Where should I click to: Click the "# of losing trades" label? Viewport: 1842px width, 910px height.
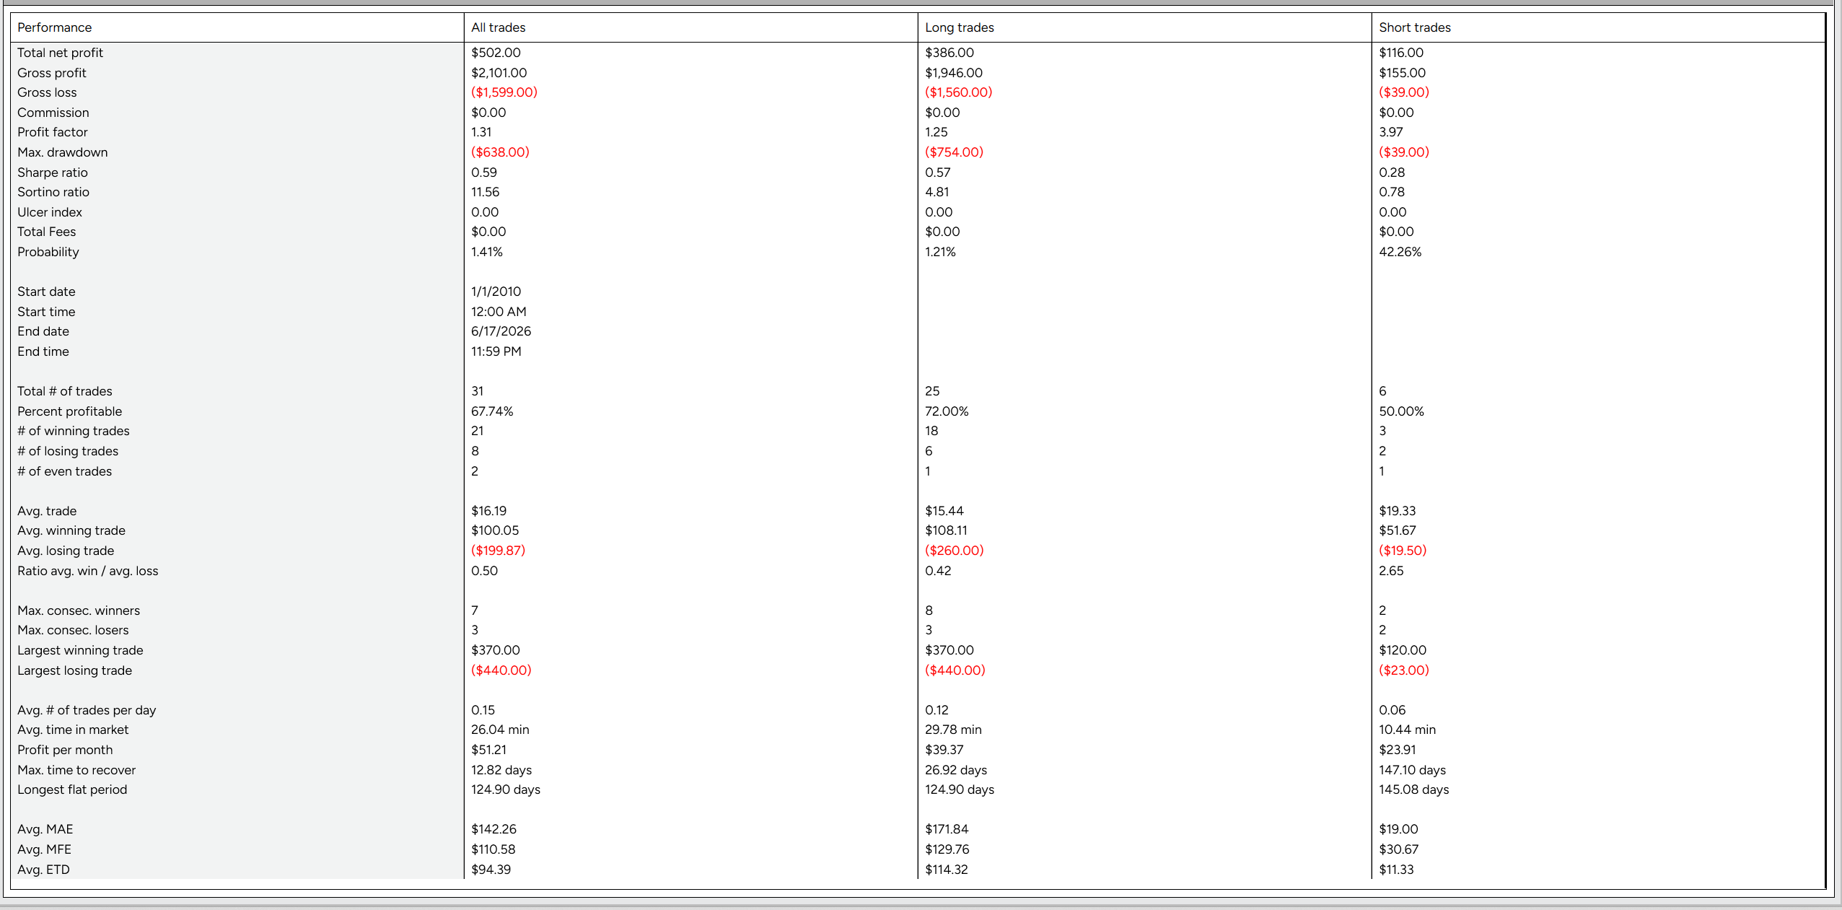click(x=68, y=451)
